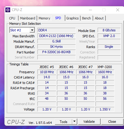Click the XMP 2.0 SPD Ext. value
The width and height of the screenshot is (124, 129).
(x=109, y=36)
